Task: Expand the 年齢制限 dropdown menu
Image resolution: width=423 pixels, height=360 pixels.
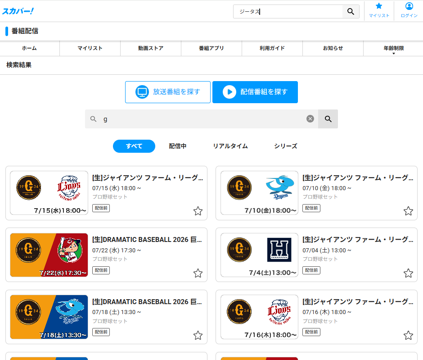Action: click(394, 49)
